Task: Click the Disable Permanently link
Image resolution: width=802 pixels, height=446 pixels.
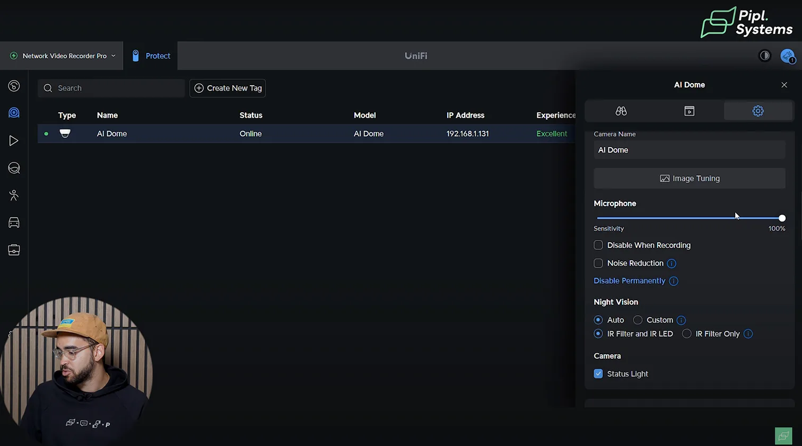Action: 629,281
